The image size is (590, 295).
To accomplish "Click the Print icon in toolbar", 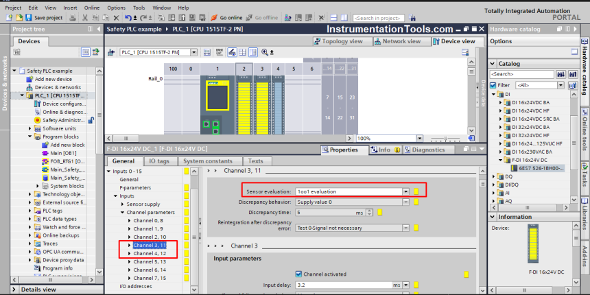I will (x=73, y=17).
